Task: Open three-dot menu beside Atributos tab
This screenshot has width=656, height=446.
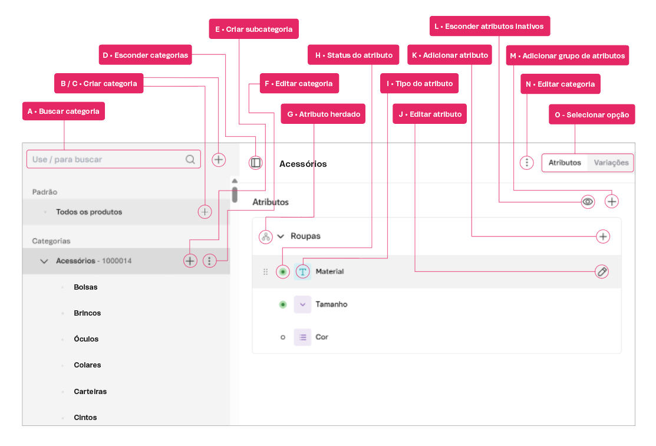Action: [527, 163]
